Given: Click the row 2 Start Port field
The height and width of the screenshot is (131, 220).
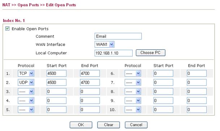Looking at the screenshot, I should coord(57,82).
